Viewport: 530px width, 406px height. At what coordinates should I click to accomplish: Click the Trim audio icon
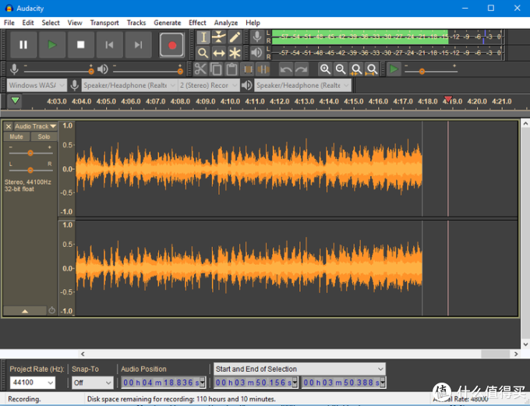[248, 69]
